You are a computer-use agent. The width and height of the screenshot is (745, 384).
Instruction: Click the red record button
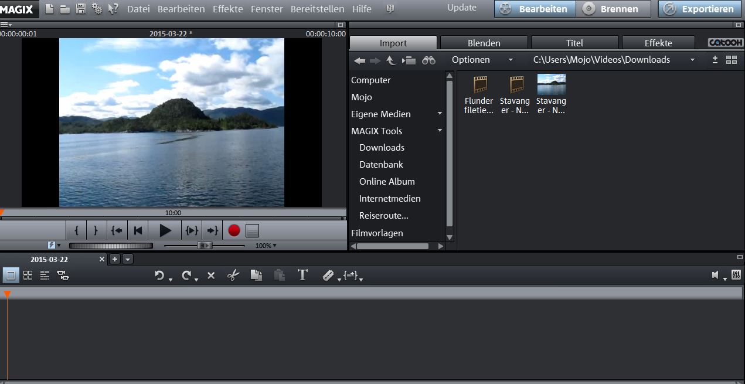(x=234, y=230)
